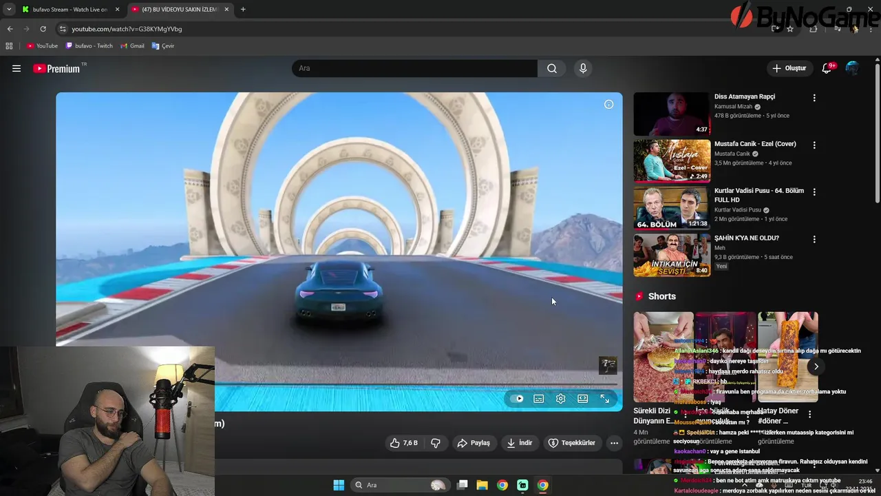Viewport: 881px width, 496px height.
Task: Bookmark this page with the star
Action: click(790, 29)
